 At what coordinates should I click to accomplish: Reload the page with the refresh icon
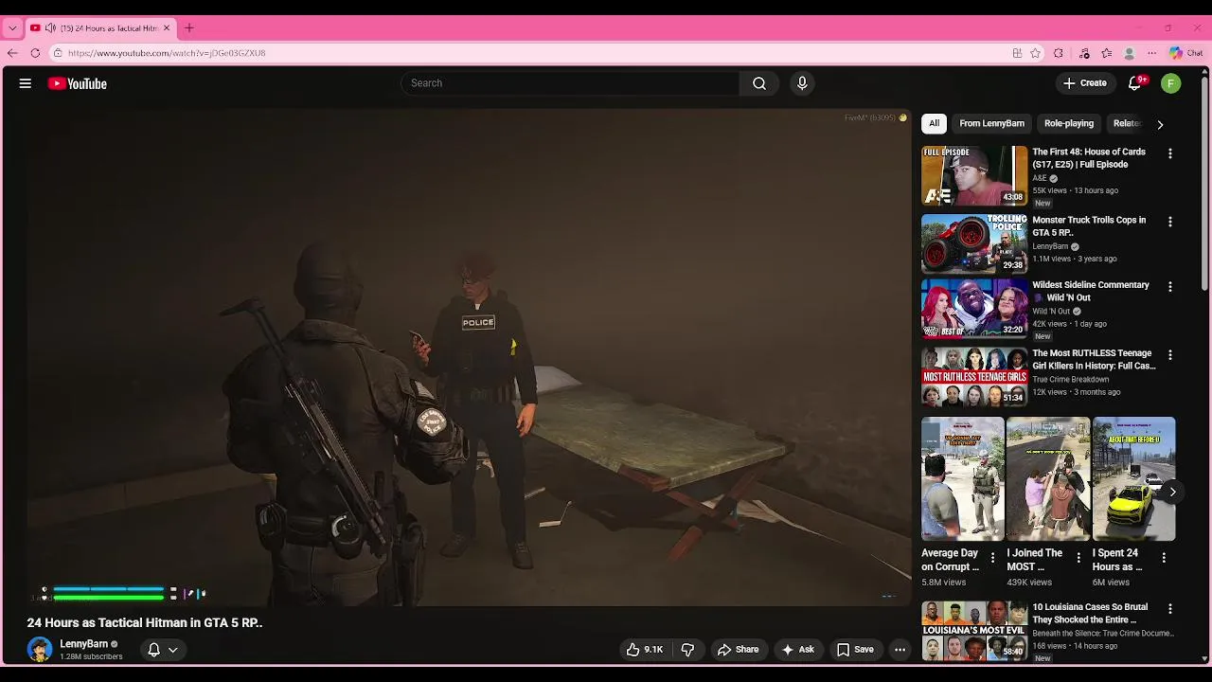click(35, 53)
